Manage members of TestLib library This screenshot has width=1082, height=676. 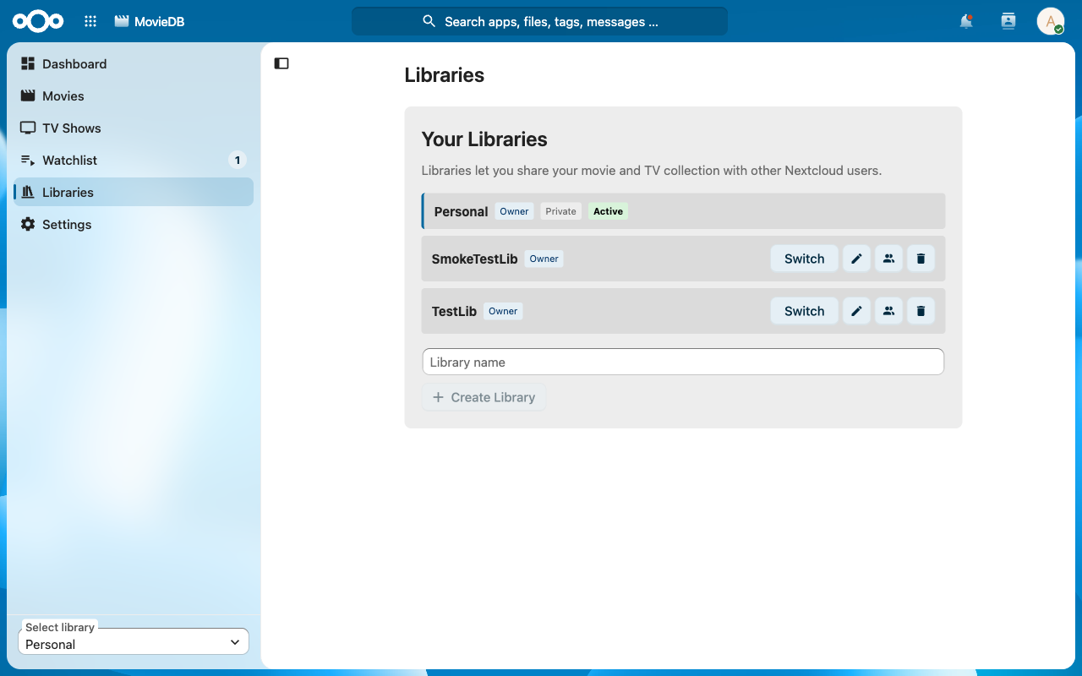point(888,311)
